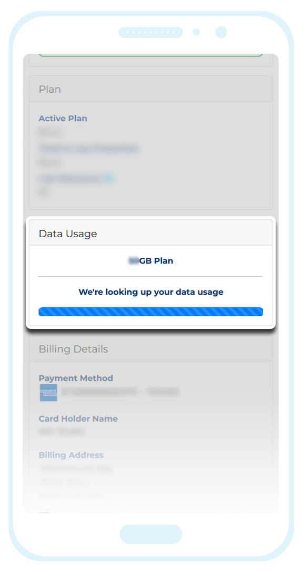
Task: Click the Active Plan label
Action: coord(63,119)
